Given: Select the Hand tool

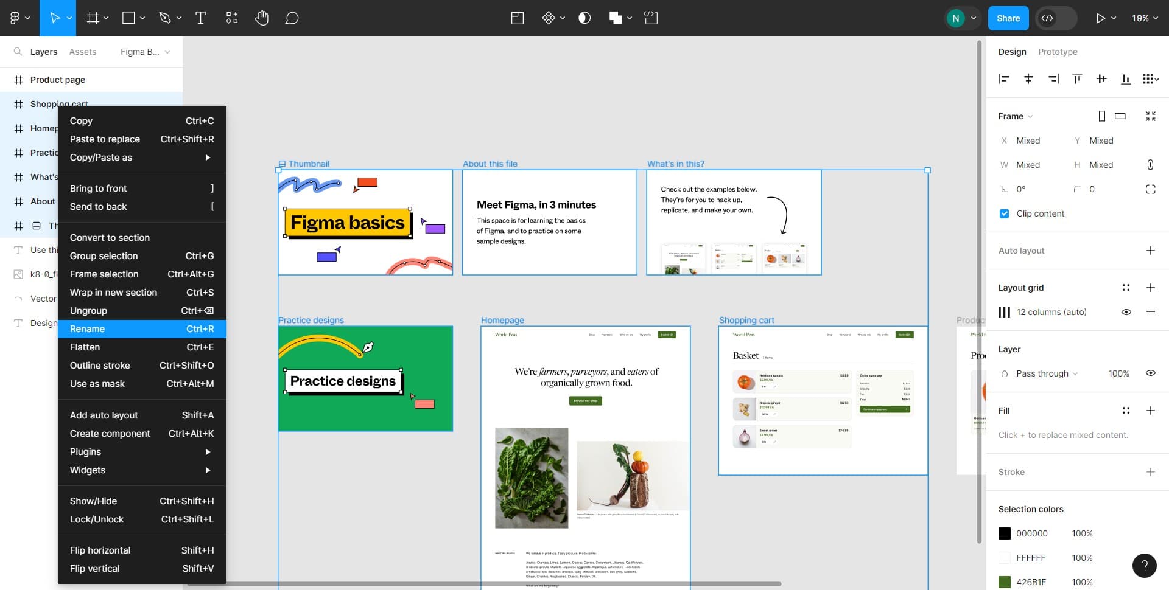Looking at the screenshot, I should [x=262, y=18].
